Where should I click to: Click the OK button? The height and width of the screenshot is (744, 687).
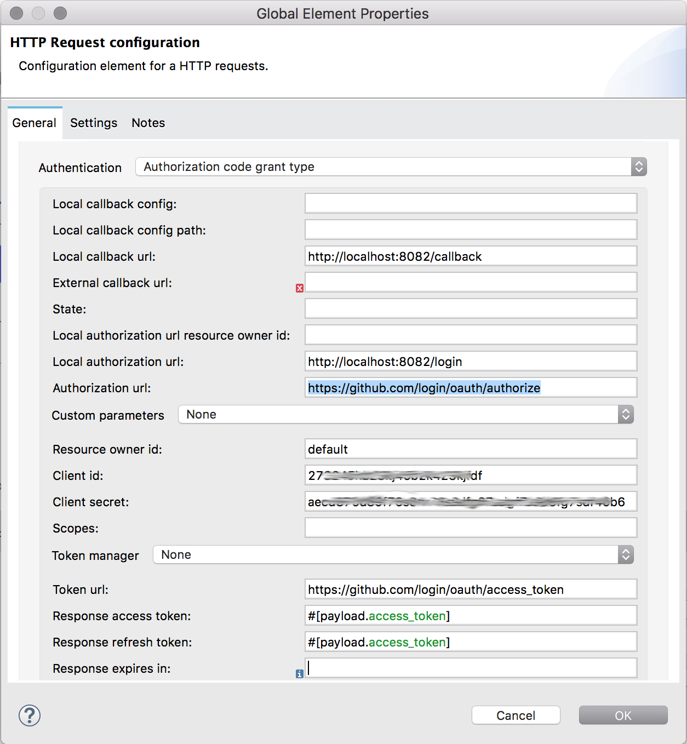pos(623,716)
